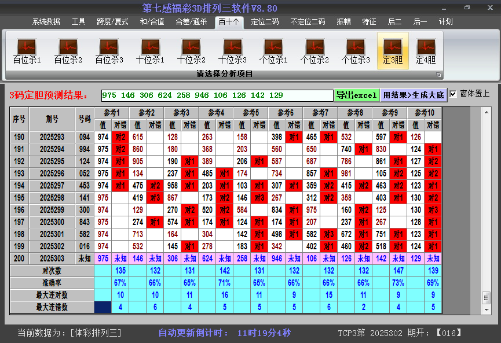The height and width of the screenshot is (343, 501).
Task: Select the 十位杀3 analysis icon
Action: tap(232, 49)
